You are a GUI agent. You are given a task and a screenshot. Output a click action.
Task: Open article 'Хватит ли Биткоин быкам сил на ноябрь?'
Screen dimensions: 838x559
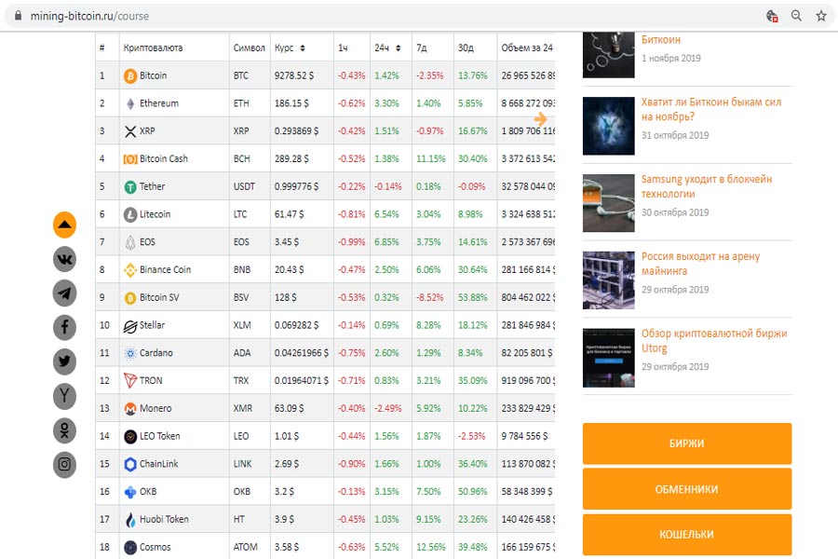[710, 109]
